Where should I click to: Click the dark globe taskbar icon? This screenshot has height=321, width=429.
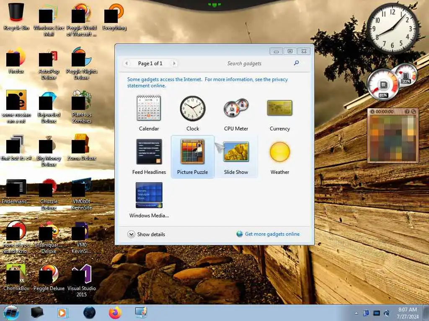pyautogui.click(x=89, y=313)
